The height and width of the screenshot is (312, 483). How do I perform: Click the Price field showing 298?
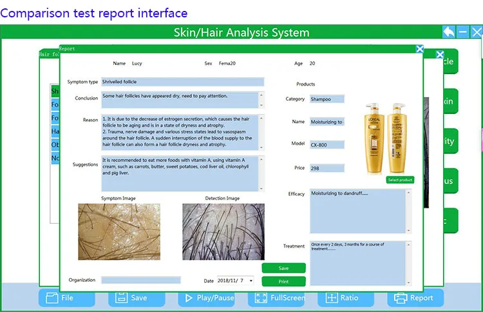327,168
